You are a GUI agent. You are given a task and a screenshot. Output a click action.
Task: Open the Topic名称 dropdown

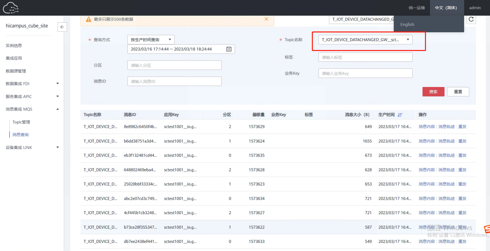(365, 40)
